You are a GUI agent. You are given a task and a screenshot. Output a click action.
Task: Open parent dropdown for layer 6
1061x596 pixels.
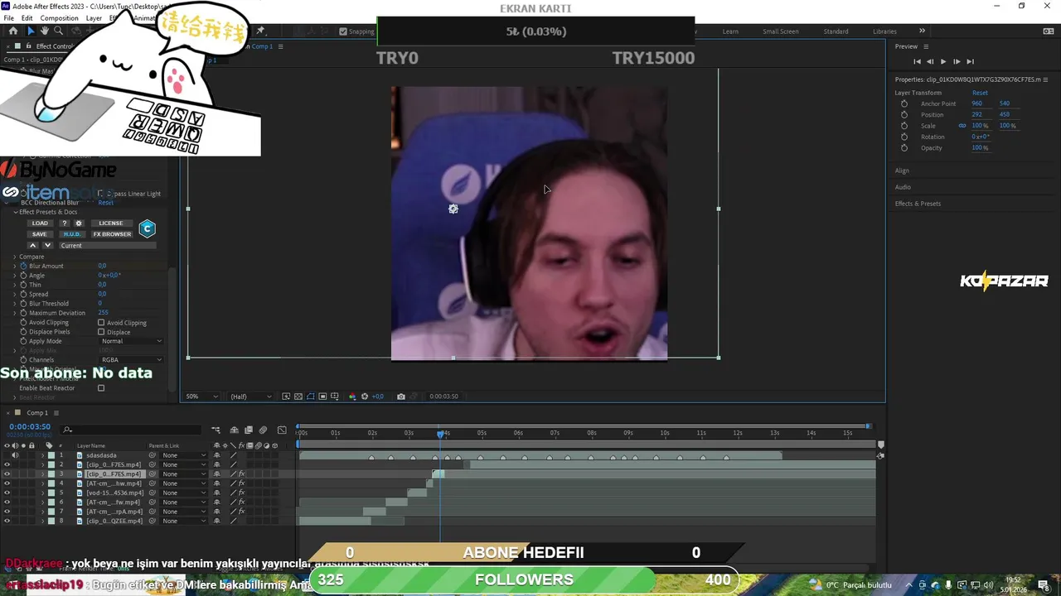[x=184, y=502]
